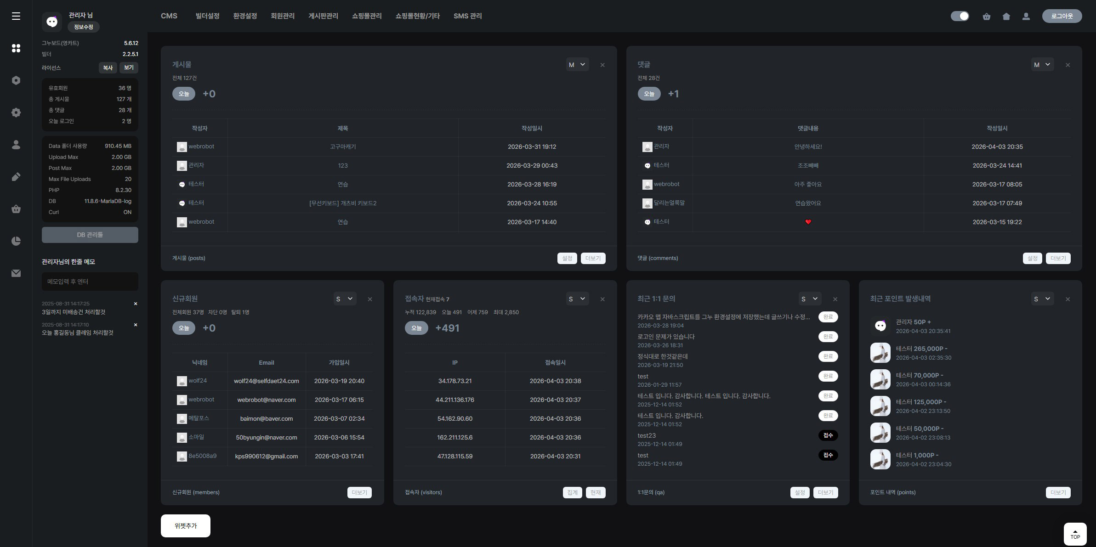Open the 쇼핑몰관리 menu
Image resolution: width=1096 pixels, height=547 pixels.
(366, 16)
